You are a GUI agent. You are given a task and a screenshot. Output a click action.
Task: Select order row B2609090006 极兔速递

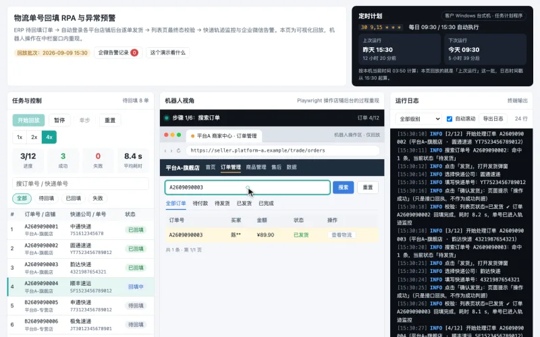coord(80,325)
